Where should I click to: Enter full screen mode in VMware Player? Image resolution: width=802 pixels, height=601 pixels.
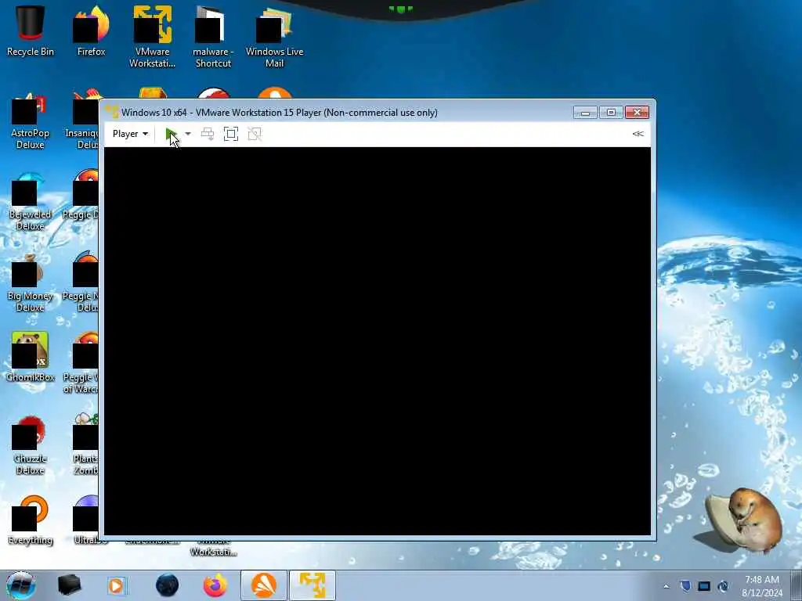tap(231, 134)
